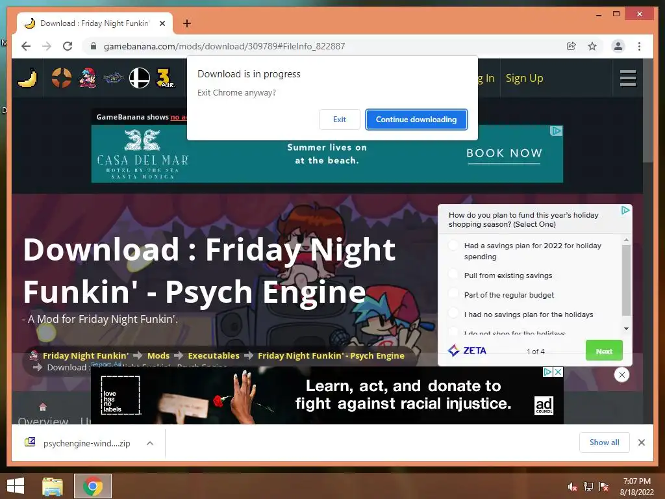Viewport: 665px width, 499px height.
Task: Open the Friday Night Funkin' game icon
Action: tap(88, 78)
